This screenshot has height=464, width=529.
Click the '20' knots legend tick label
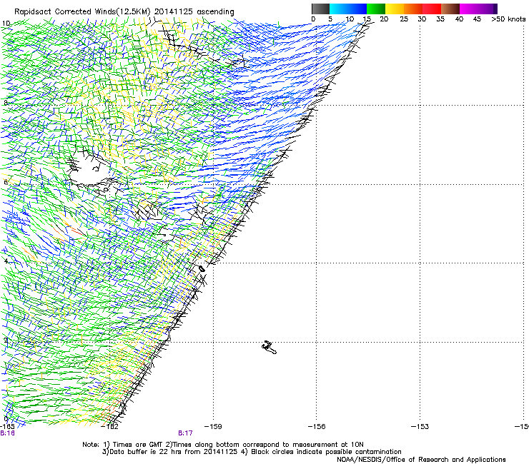[x=384, y=19]
